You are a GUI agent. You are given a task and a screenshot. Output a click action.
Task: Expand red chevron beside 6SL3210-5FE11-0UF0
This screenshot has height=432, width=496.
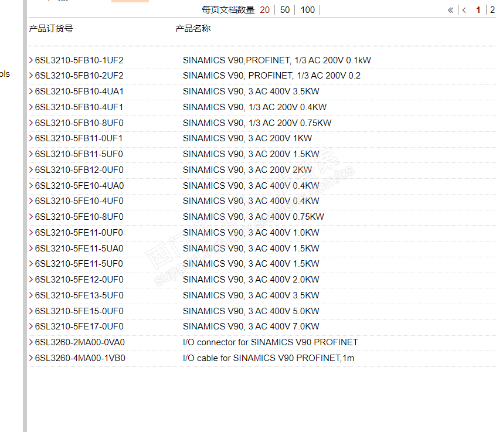(31, 232)
